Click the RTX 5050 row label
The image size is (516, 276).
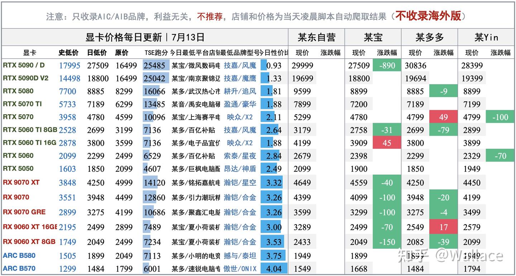(18, 168)
